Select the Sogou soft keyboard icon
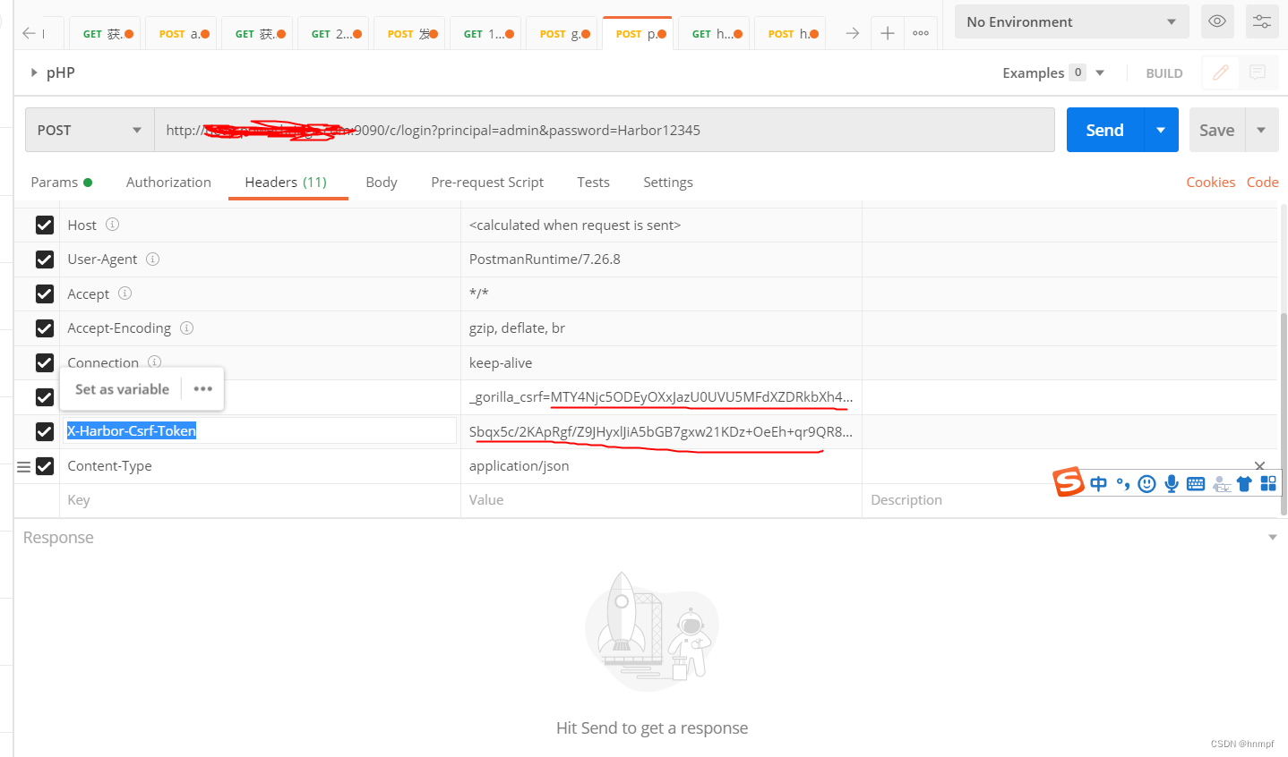 coord(1195,482)
